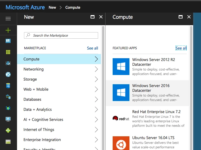
Task: Open SQL databases icon in the sidebar
Action: click(8, 86)
